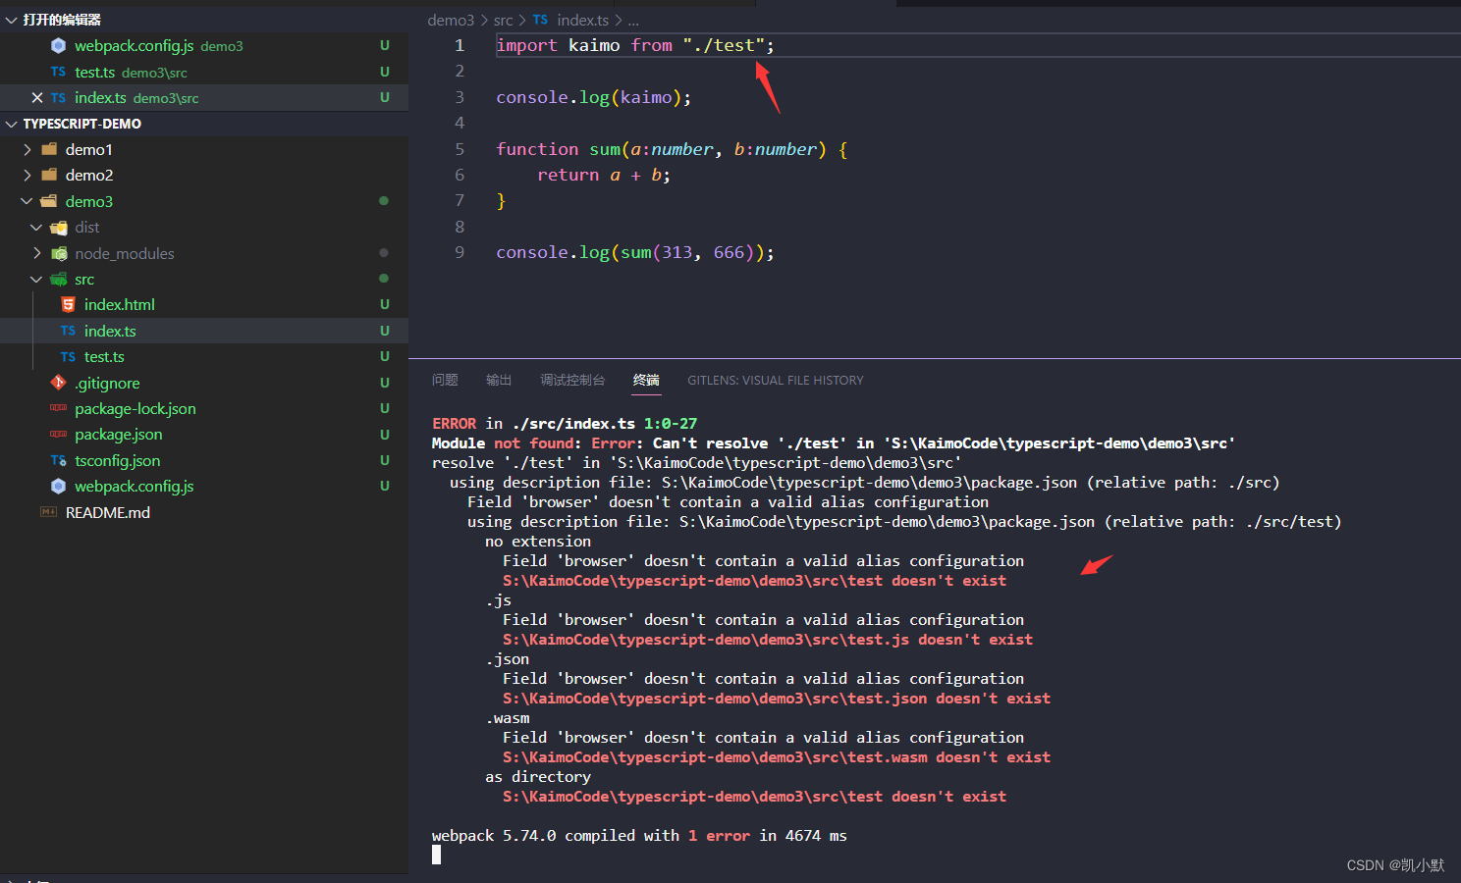This screenshot has height=883, width=1461.
Task: Click 'function sum' declaration line
Action: 672,149
